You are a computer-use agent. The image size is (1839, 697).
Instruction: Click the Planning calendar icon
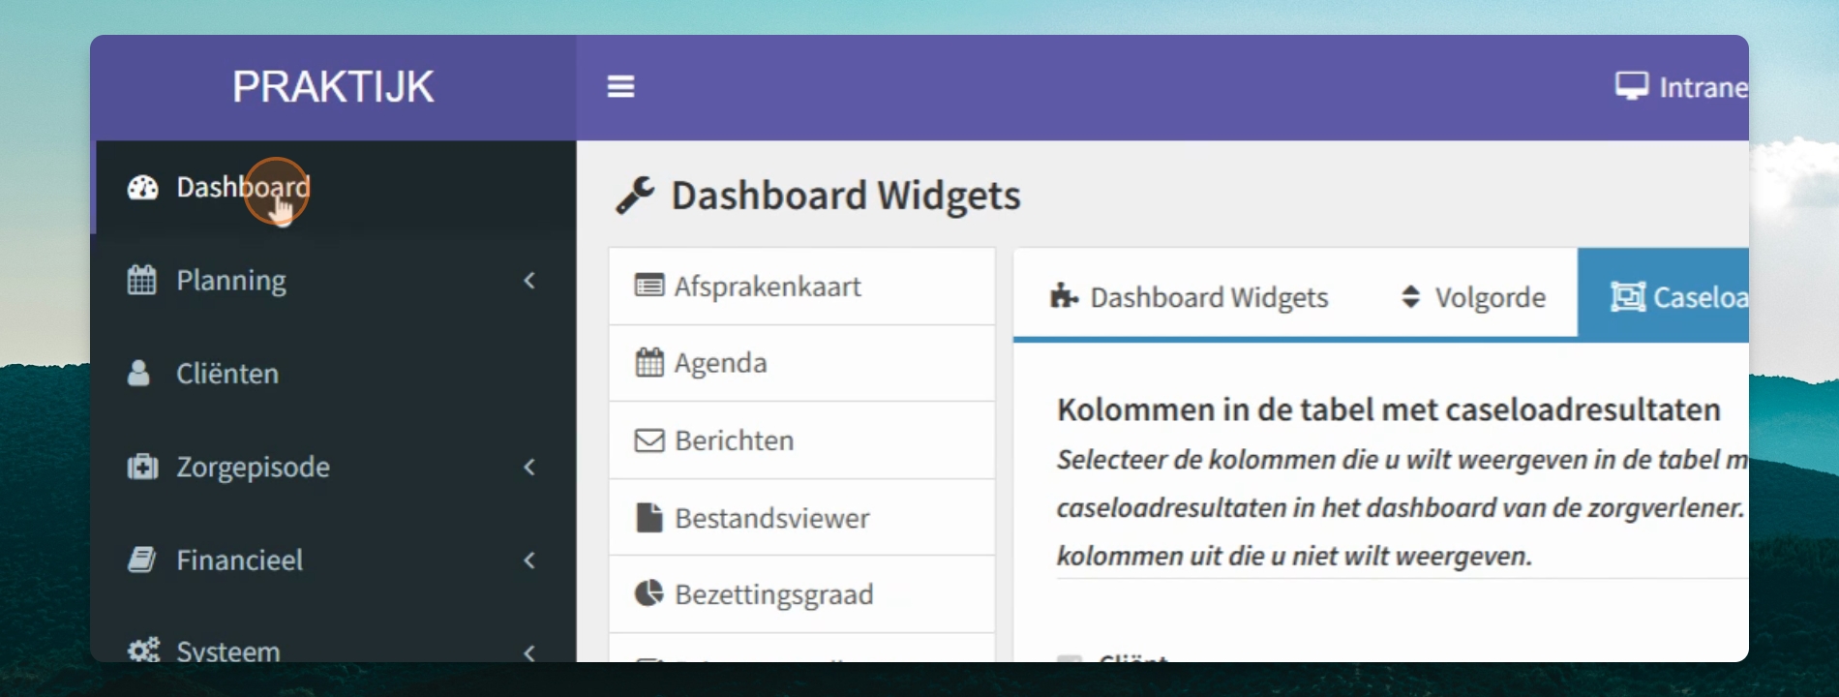pos(141,280)
